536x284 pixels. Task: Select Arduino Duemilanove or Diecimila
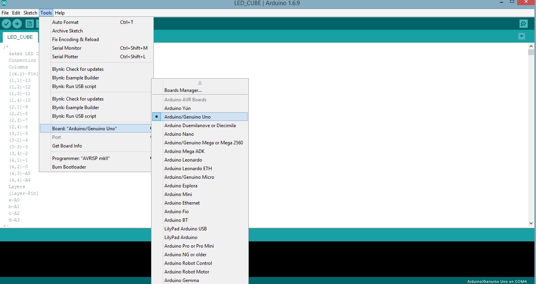pyautogui.click(x=200, y=126)
